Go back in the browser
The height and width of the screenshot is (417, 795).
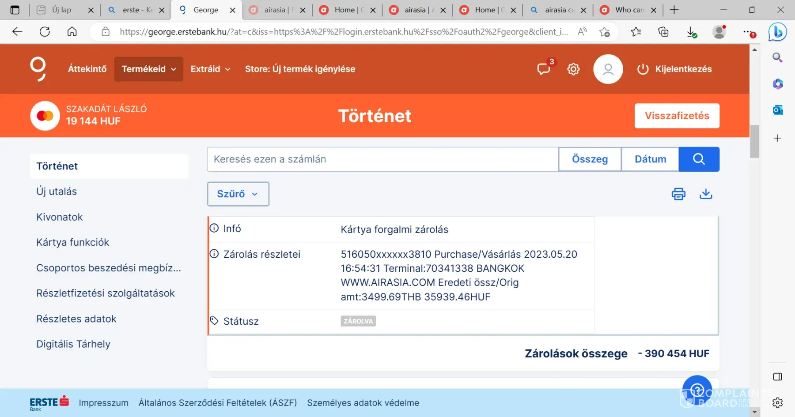[17, 32]
